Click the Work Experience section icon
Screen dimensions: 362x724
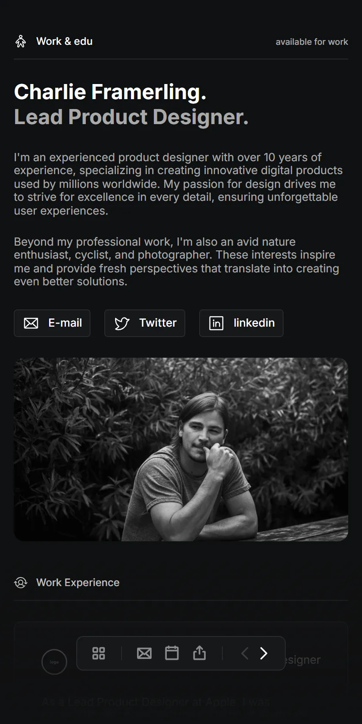[x=21, y=583]
